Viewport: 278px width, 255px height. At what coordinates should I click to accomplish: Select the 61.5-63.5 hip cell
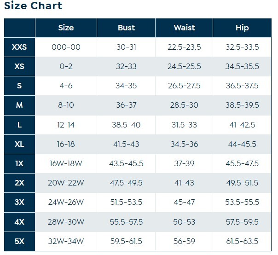pyautogui.click(x=242, y=241)
